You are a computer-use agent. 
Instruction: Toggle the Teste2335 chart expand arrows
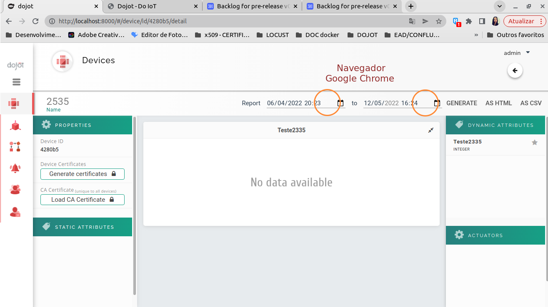pyautogui.click(x=430, y=130)
